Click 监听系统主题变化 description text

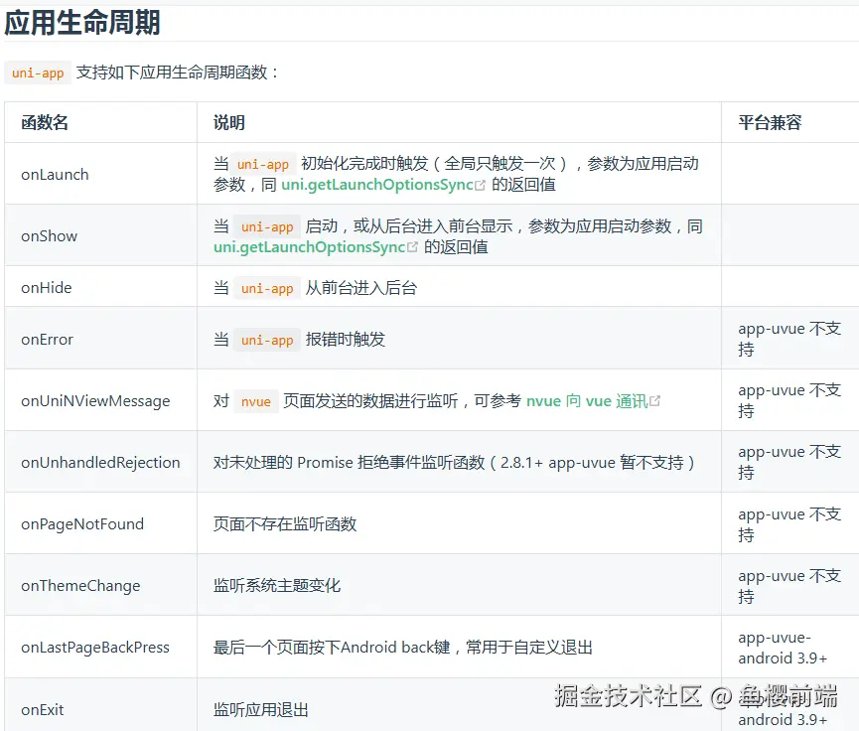click(277, 586)
